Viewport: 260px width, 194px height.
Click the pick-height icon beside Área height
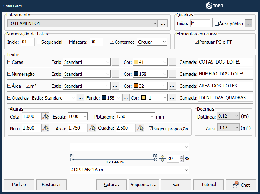pyautogui.click(x=92, y=128)
